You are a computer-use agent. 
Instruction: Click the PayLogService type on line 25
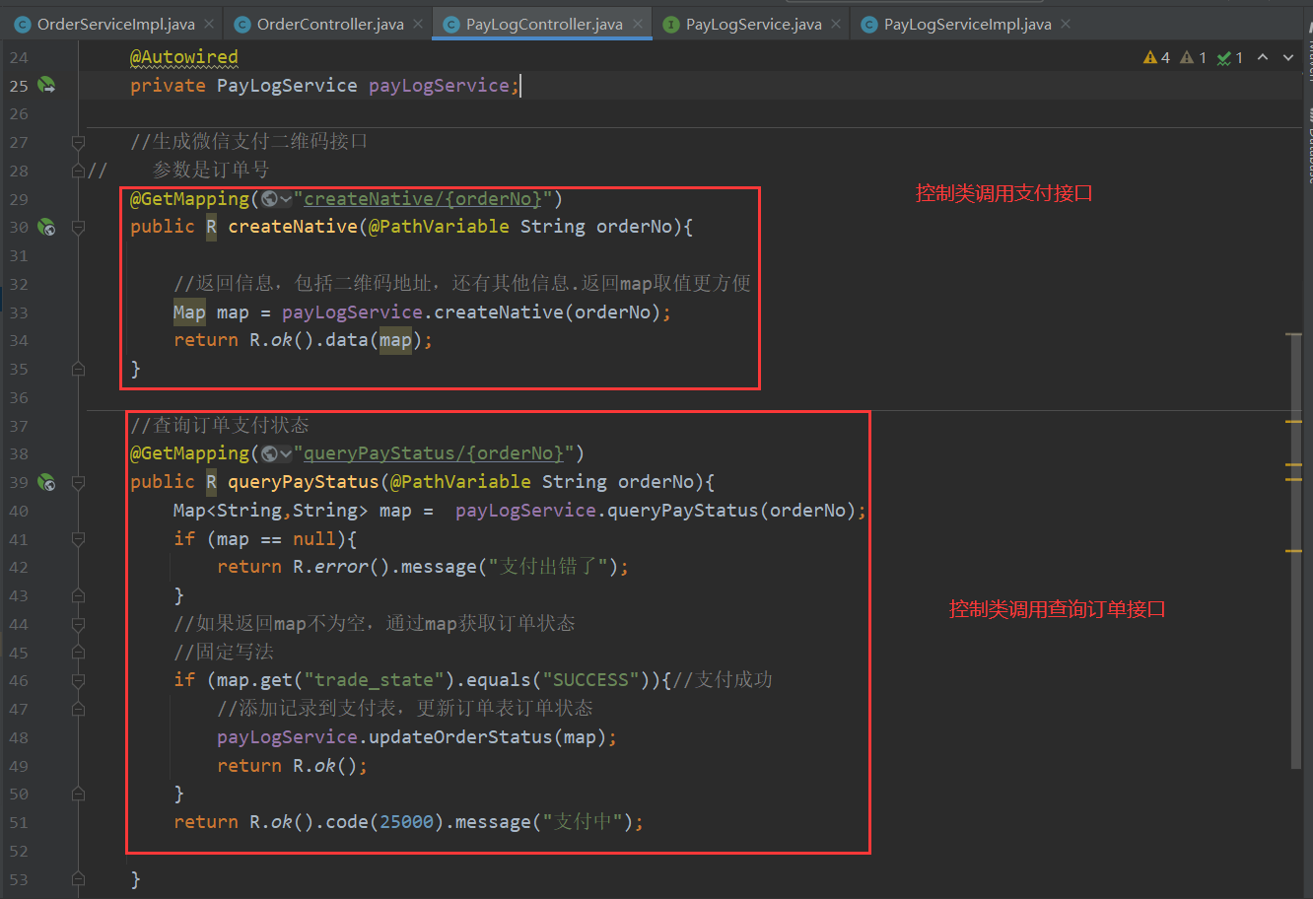287,86
